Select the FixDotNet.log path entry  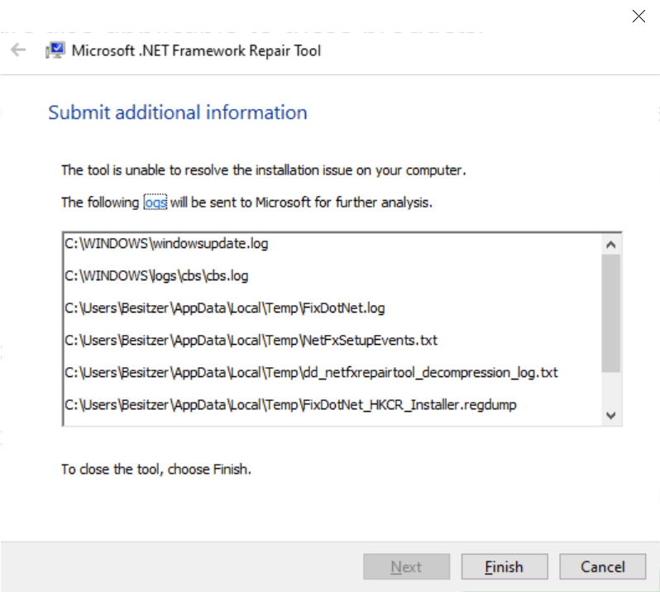[x=224, y=308]
